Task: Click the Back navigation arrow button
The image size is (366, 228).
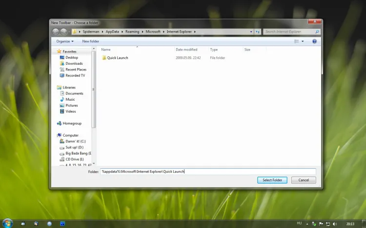Action: click(x=55, y=32)
